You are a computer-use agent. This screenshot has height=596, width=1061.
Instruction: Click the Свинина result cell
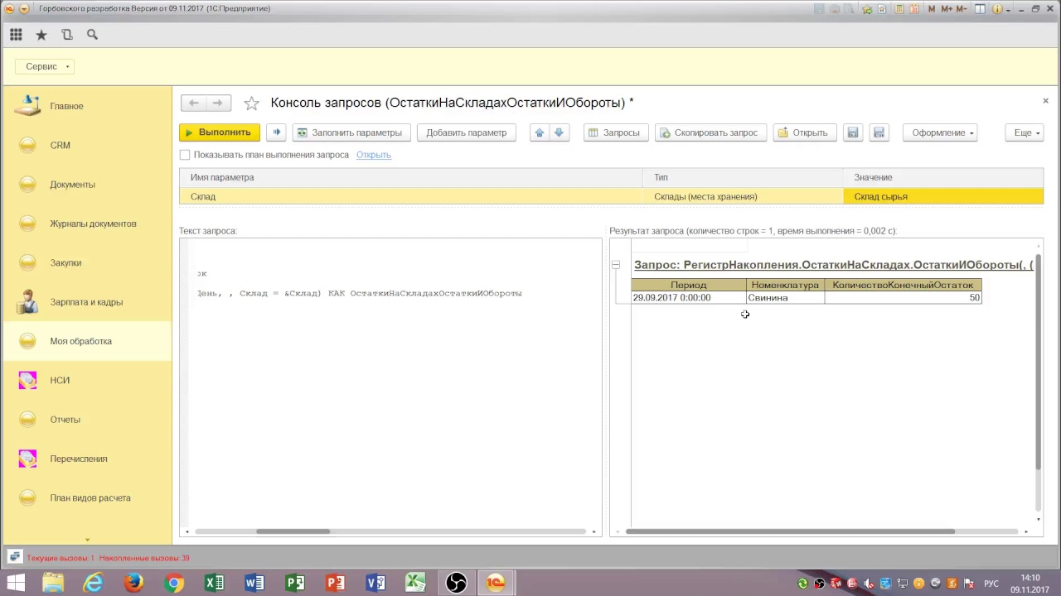785,298
